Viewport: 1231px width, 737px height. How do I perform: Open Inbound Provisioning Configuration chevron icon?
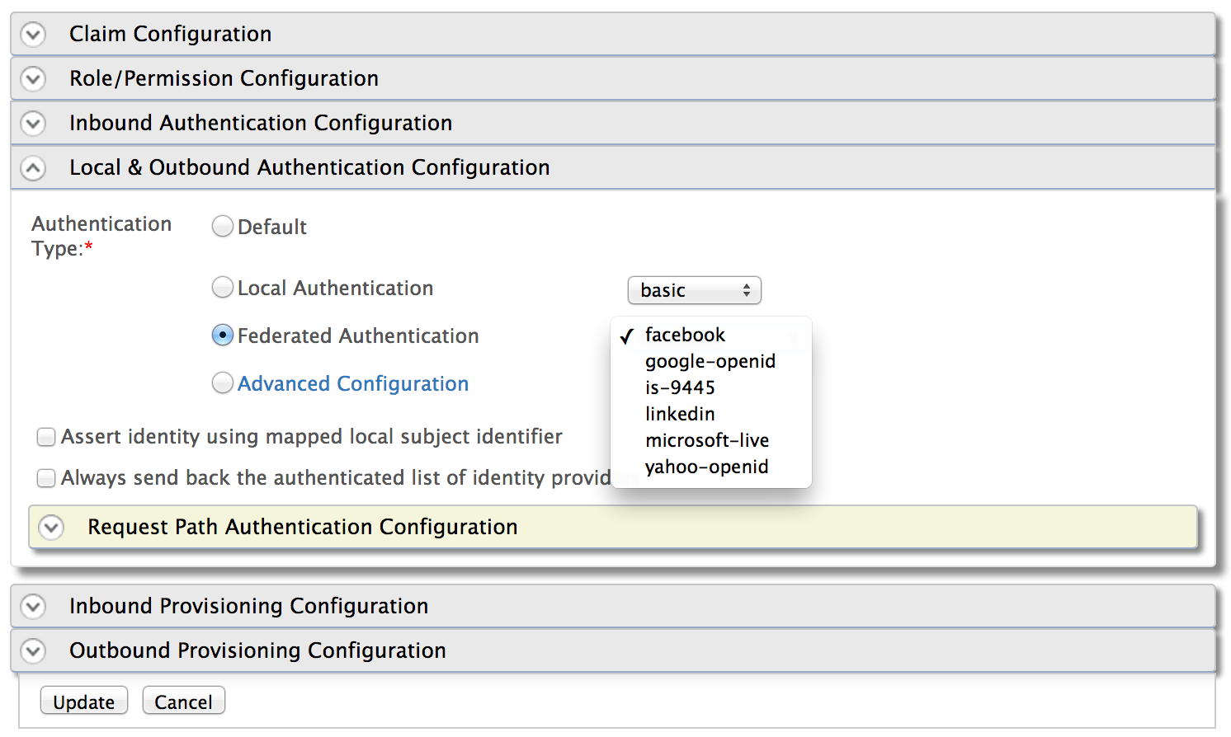tap(33, 607)
